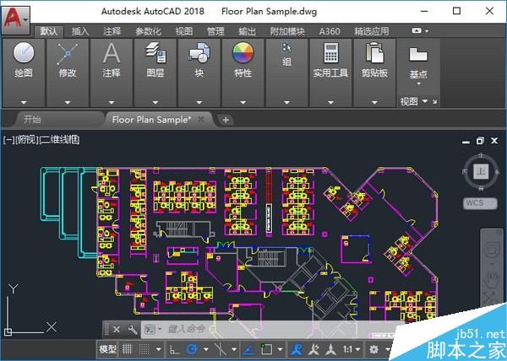The width and height of the screenshot is (507, 361).
Task: Open snap mode settings dropdown arrow
Action: 159,349
